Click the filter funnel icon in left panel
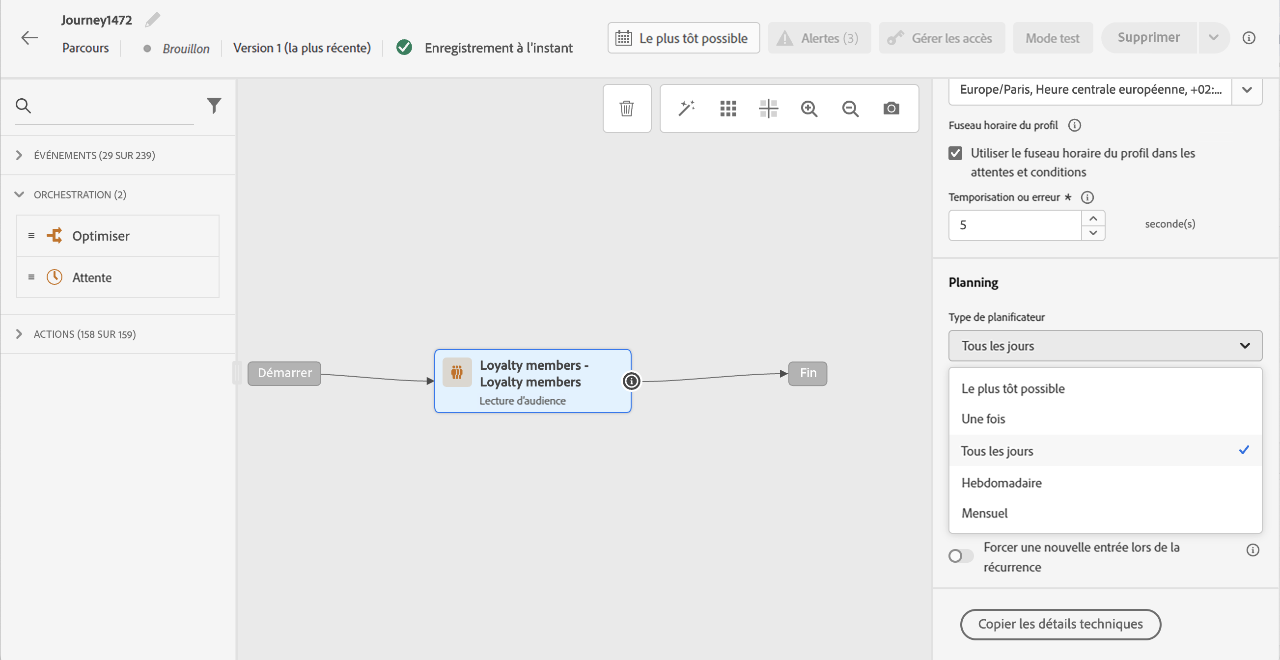 [x=214, y=105]
